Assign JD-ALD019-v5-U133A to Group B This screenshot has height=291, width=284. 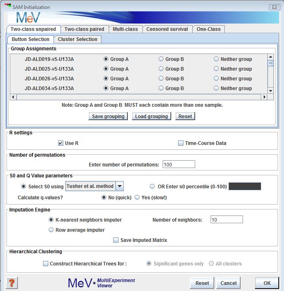tap(161, 59)
